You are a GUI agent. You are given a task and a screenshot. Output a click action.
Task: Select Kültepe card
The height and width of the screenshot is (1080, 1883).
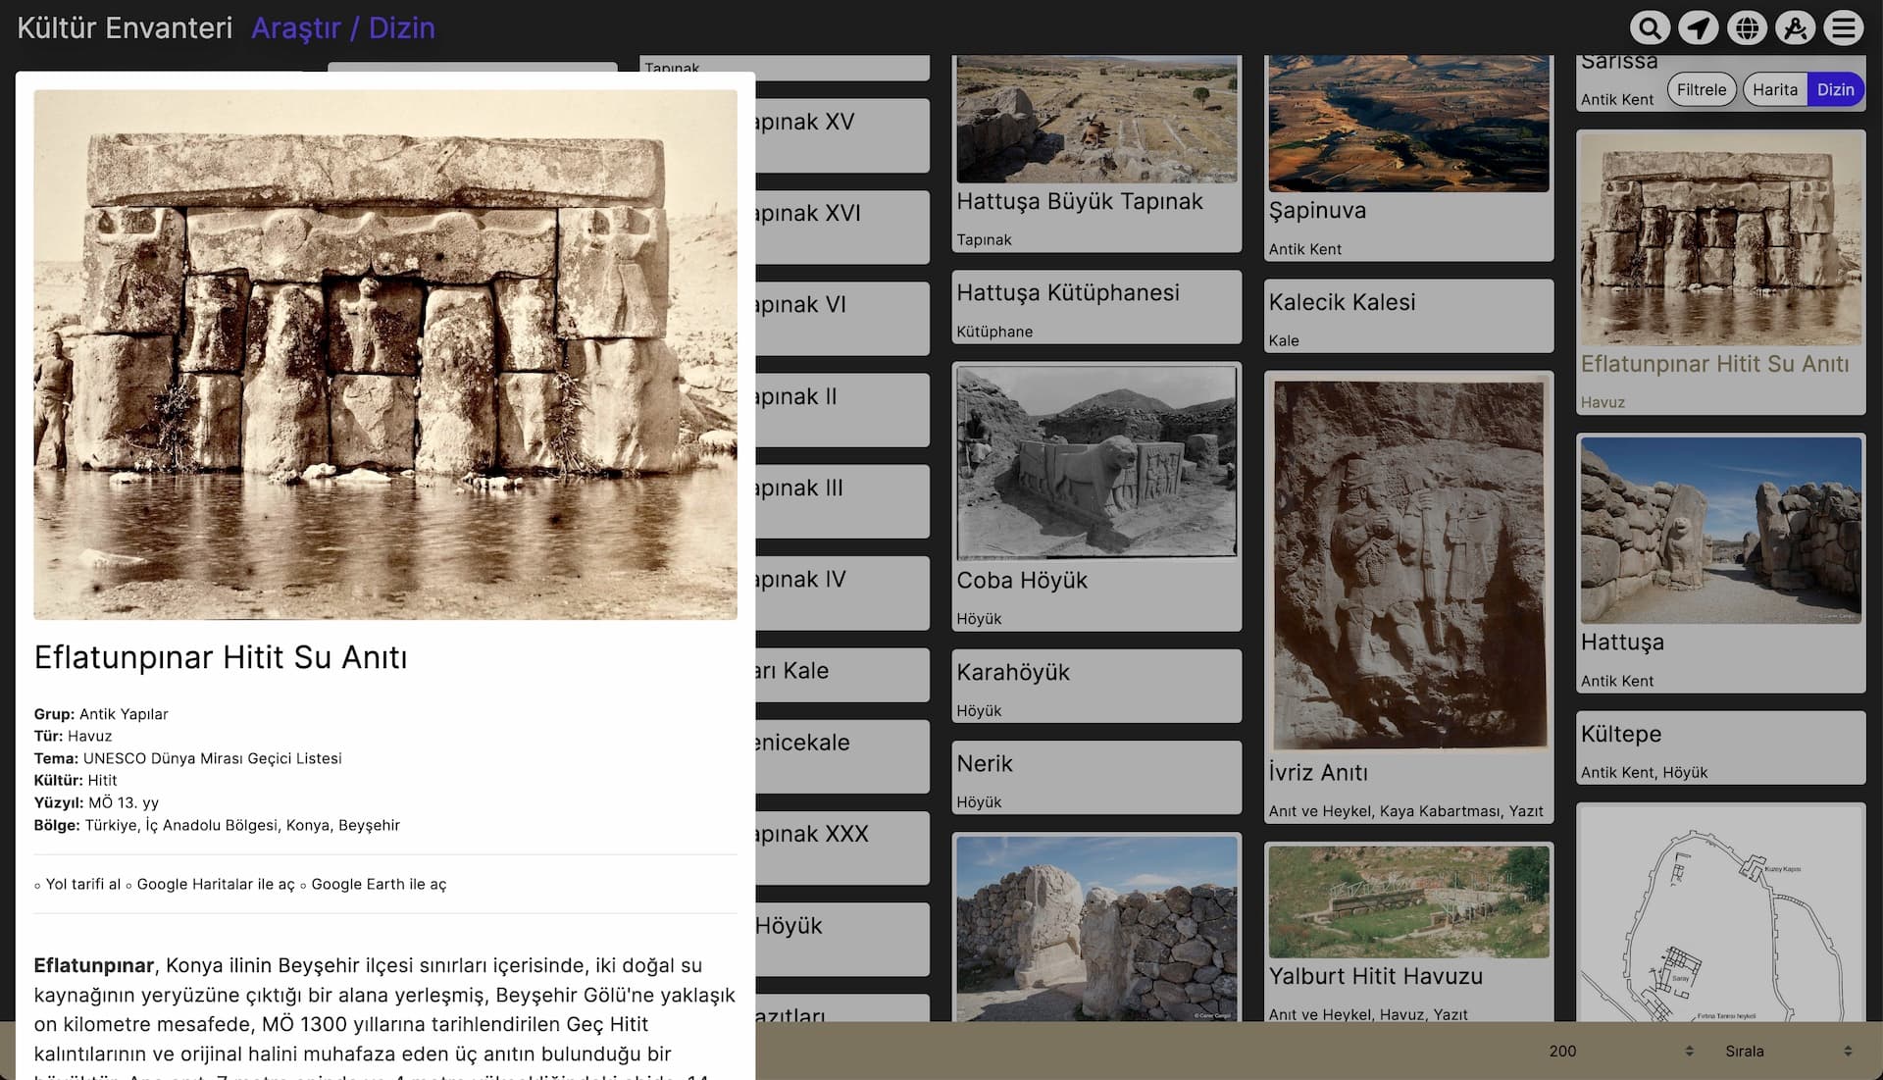click(1721, 747)
